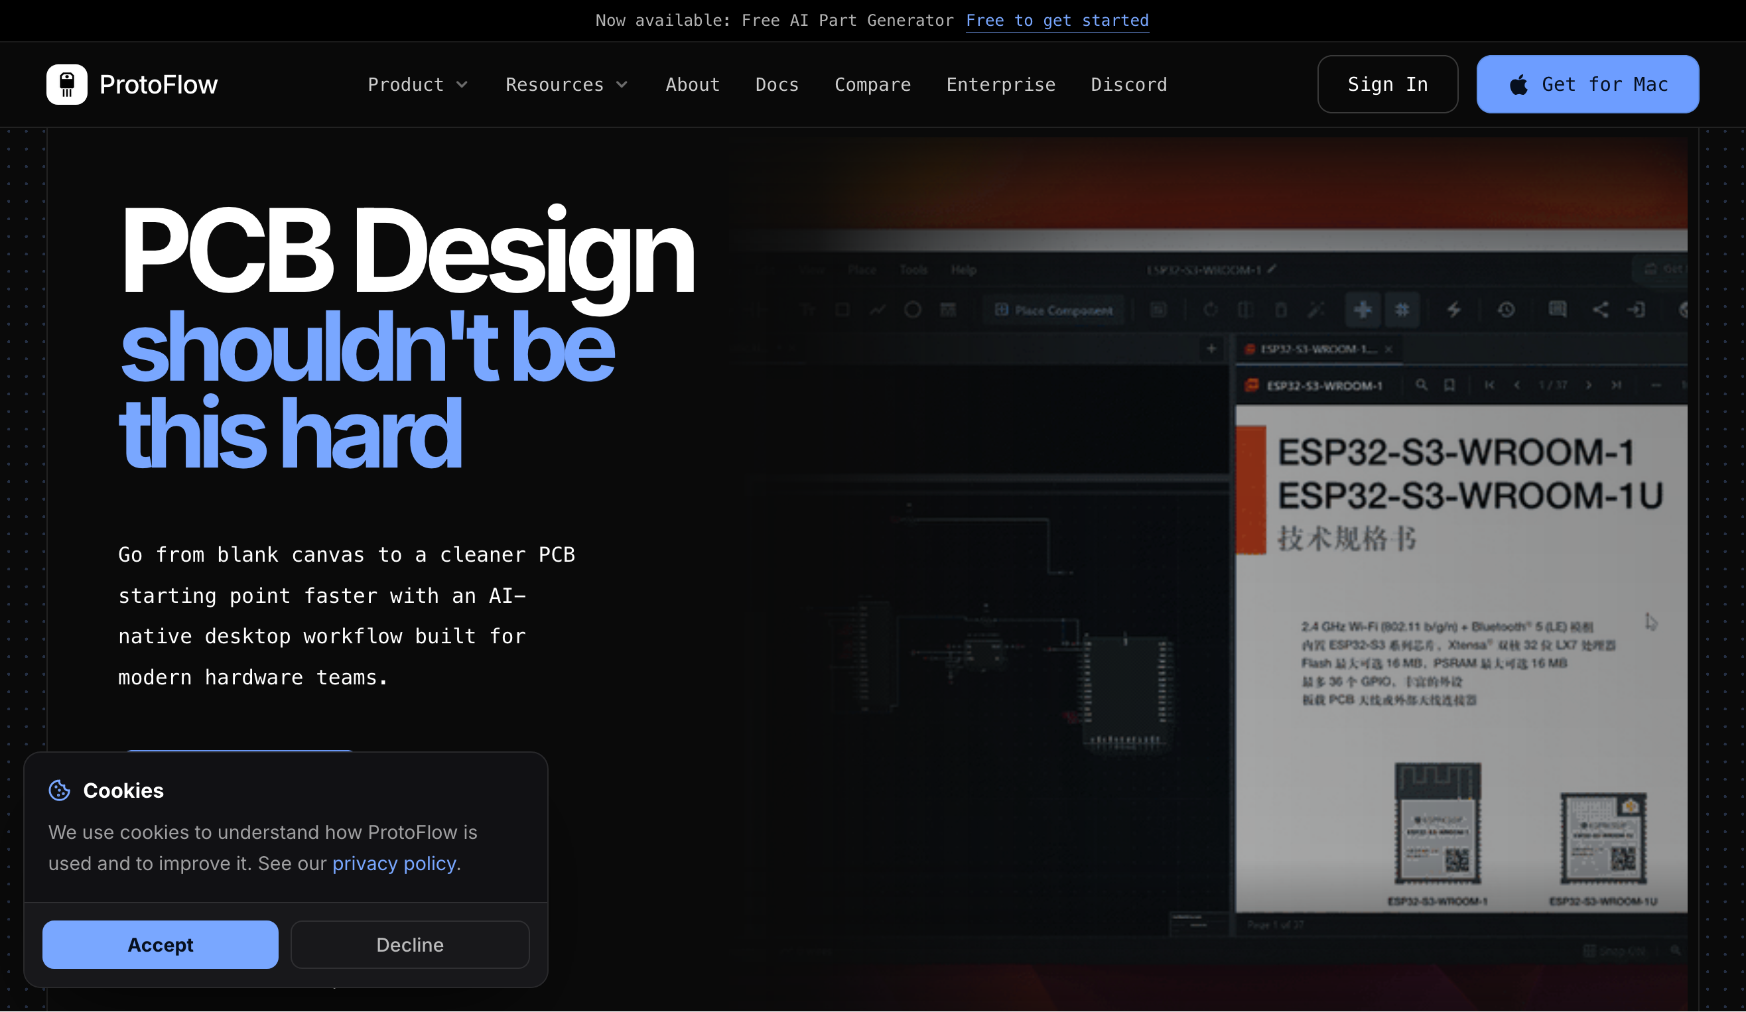This screenshot has width=1746, height=1012.
Task: Click the pencil icon beside the project title
Action: click(1272, 269)
